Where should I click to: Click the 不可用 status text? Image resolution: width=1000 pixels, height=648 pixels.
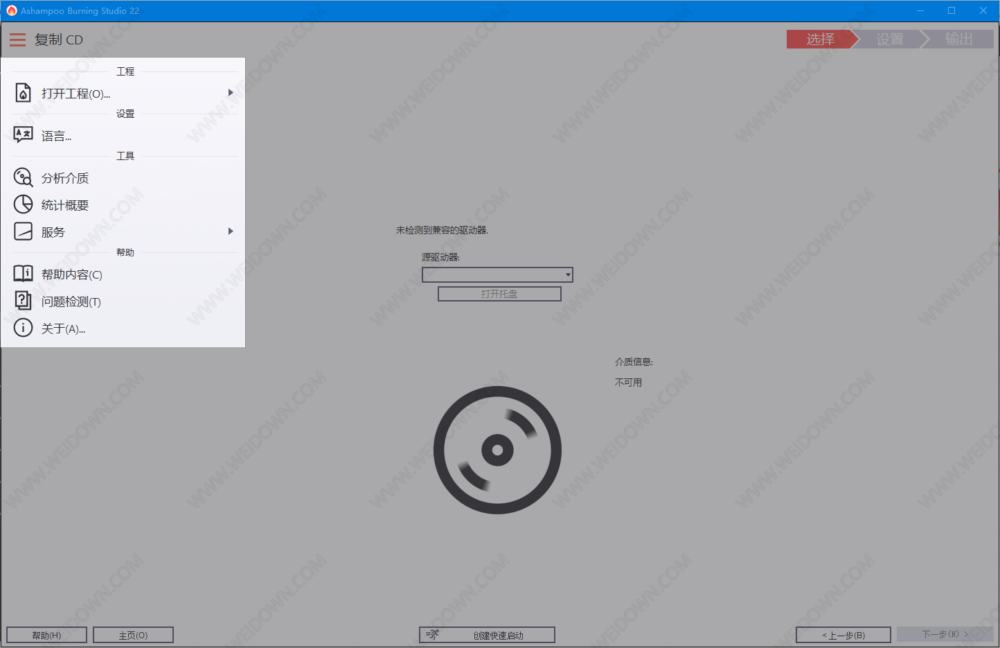pyautogui.click(x=628, y=383)
